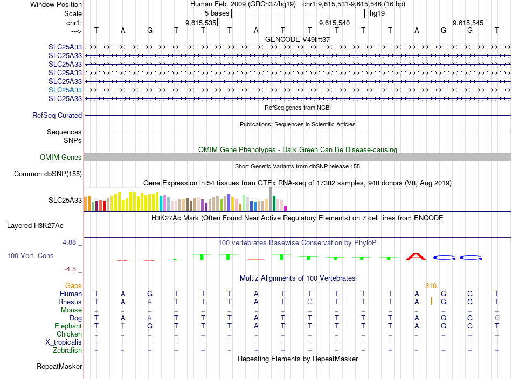Click SLC25A33 label beside GTEx bar chart
The height and width of the screenshot is (379, 512).
coord(65,200)
